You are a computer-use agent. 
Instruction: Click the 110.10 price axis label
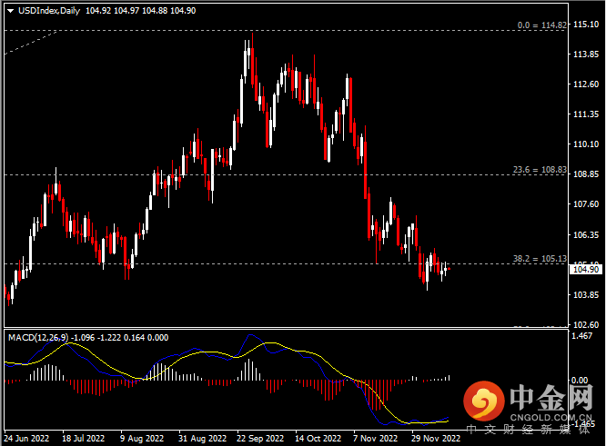pyautogui.click(x=583, y=144)
